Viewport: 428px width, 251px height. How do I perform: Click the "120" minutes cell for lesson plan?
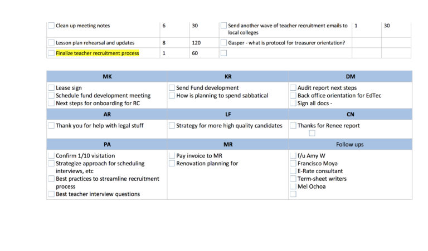[196, 43]
